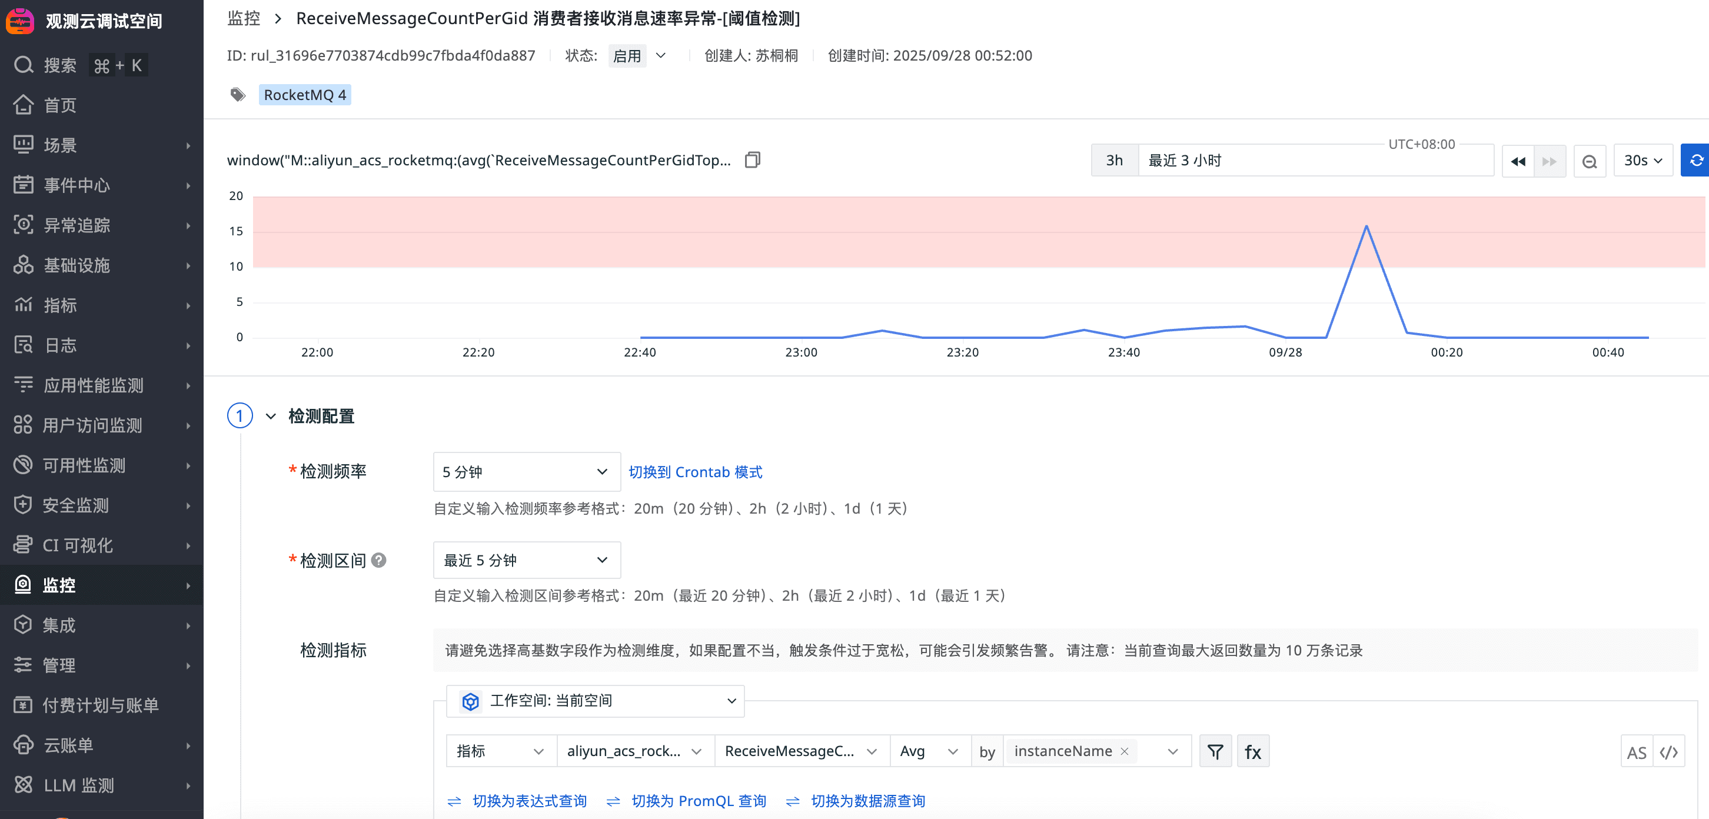Viewport: 1709px width, 819px height.
Task: Click the blue refresh icon button
Action: click(1695, 161)
